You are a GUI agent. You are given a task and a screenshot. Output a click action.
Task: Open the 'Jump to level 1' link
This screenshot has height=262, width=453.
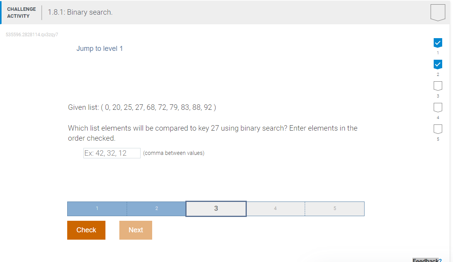[x=100, y=48]
